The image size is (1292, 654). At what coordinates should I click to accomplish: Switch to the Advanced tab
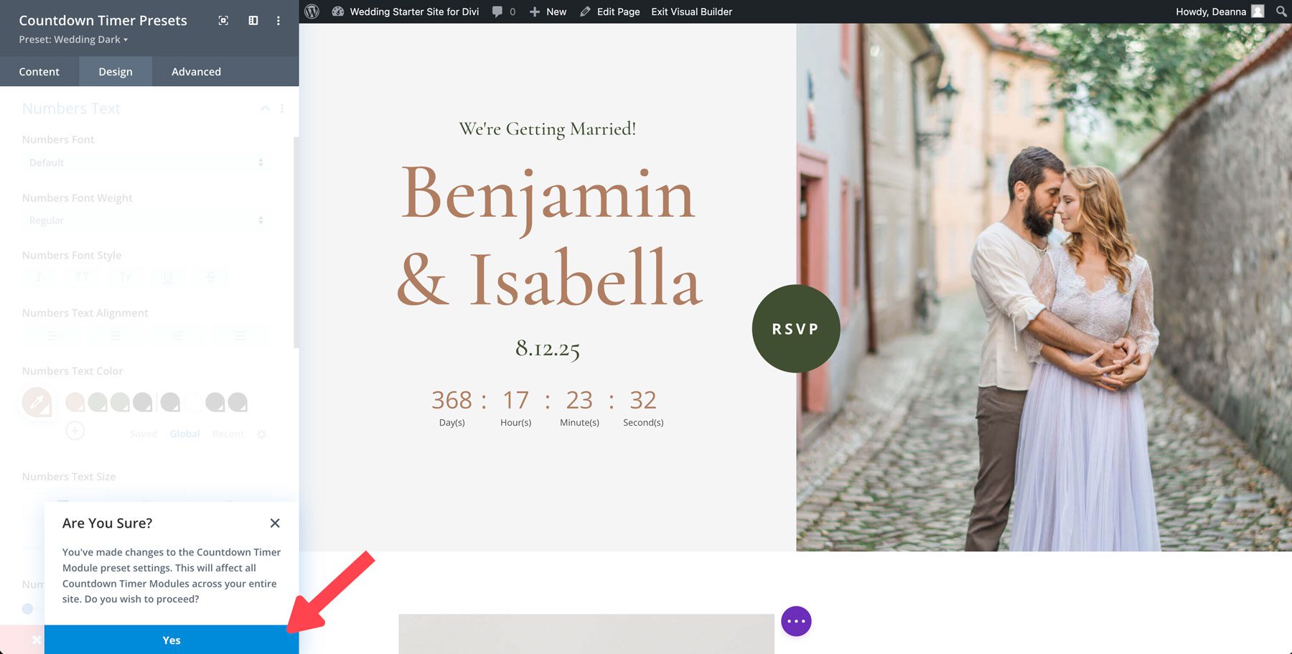[x=195, y=71]
